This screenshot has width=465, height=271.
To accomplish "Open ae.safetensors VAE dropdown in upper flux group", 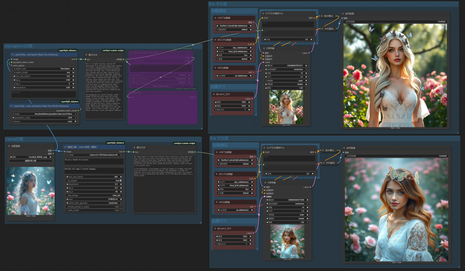I will point(234,76).
